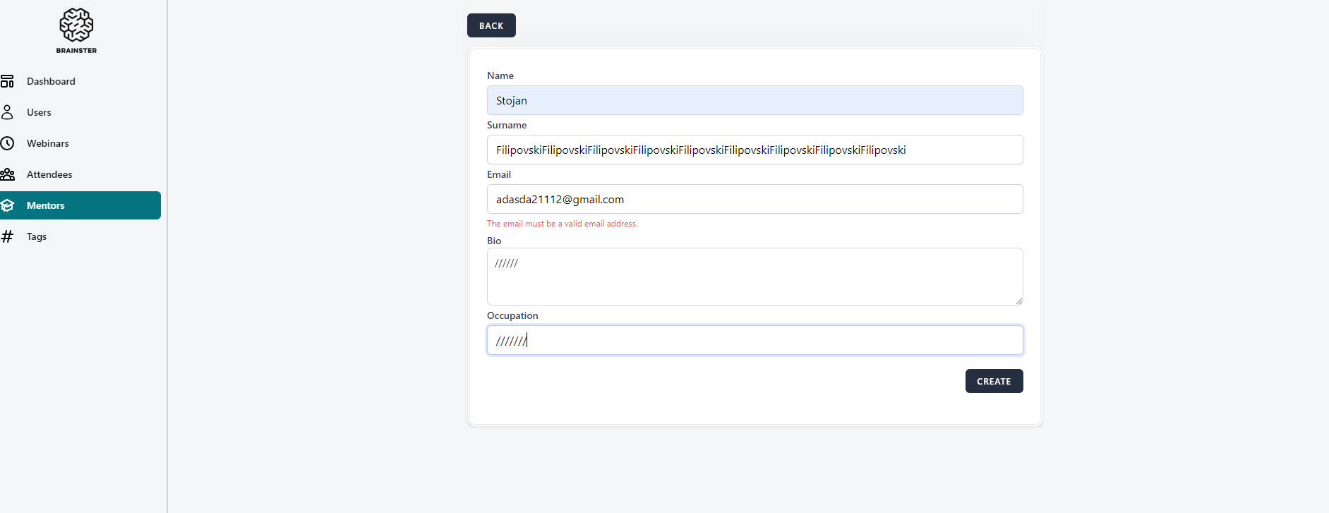Click the Tags hashtag icon
The height and width of the screenshot is (513, 1329).
7,236
